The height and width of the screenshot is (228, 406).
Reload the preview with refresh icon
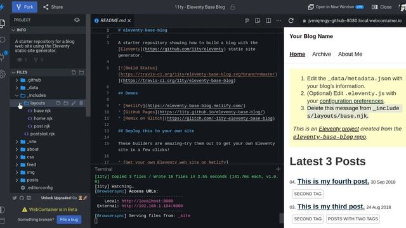(291, 21)
